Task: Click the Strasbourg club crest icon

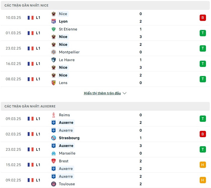Action: (54, 138)
